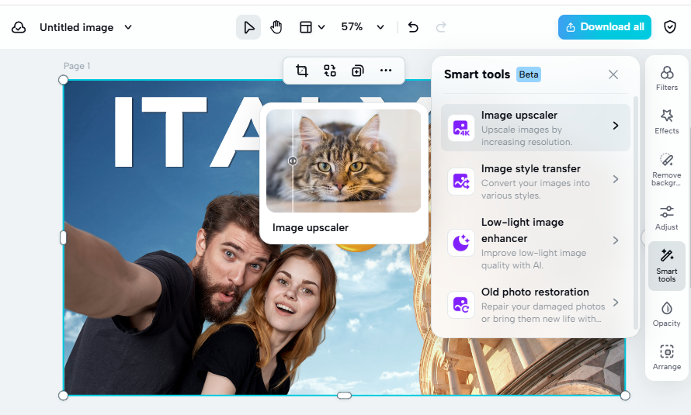The image size is (691, 415).
Task: Open Old photo restoration tool
Action: coord(536,305)
